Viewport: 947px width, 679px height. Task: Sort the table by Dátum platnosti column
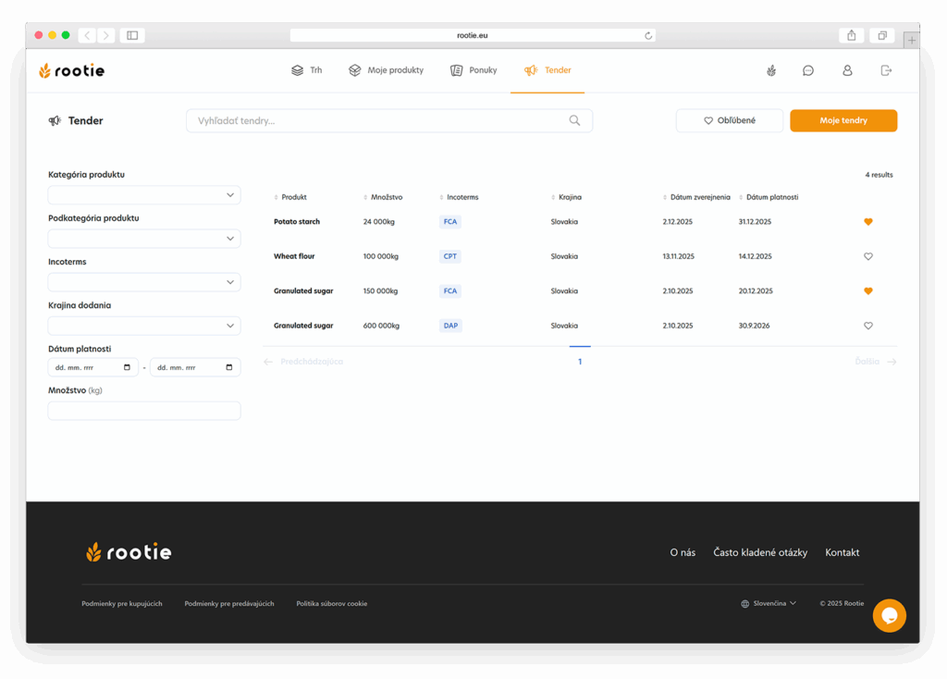point(770,197)
